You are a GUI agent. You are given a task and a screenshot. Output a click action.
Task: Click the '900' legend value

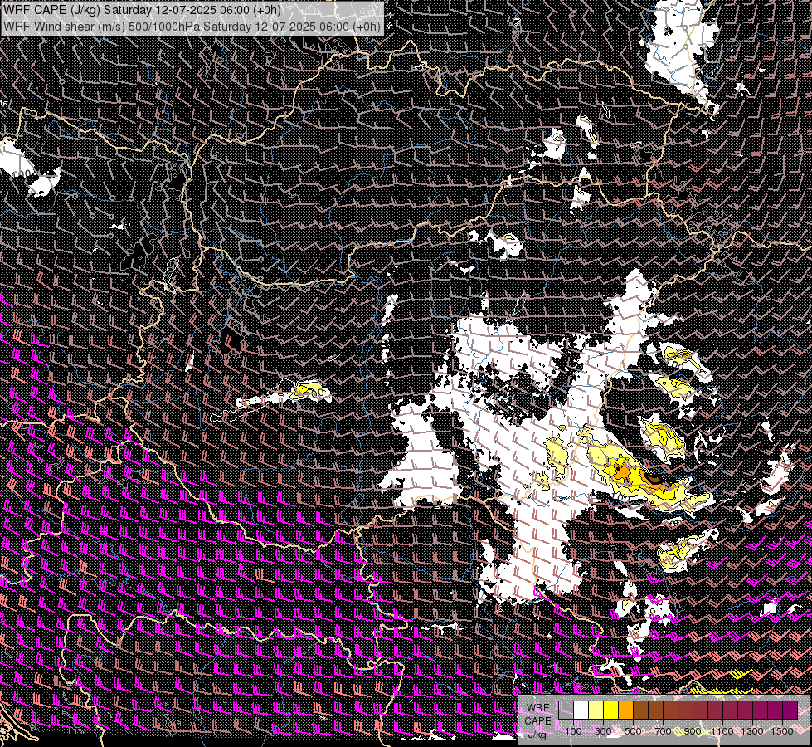tap(693, 731)
